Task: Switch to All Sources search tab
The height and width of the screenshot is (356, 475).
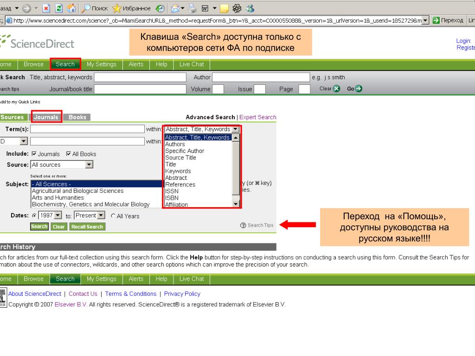Action: coord(13,117)
